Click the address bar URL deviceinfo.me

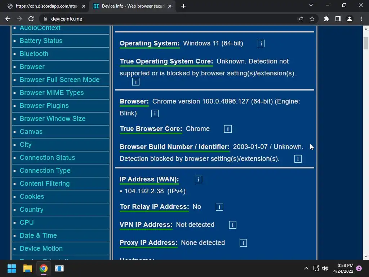click(x=67, y=19)
